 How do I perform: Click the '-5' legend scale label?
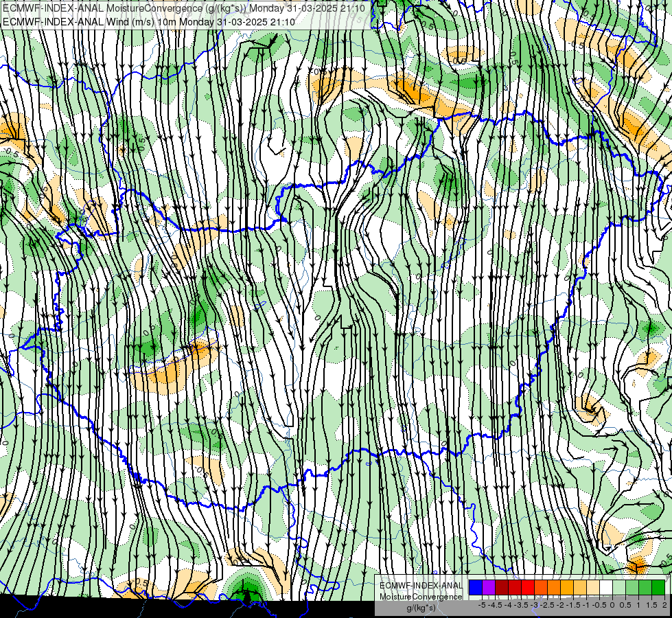point(482,605)
